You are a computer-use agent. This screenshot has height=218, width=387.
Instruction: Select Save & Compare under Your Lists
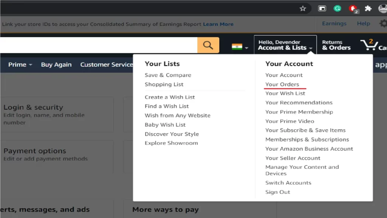(x=168, y=75)
